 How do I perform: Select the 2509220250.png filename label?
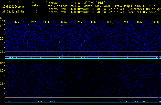[11, 7]
